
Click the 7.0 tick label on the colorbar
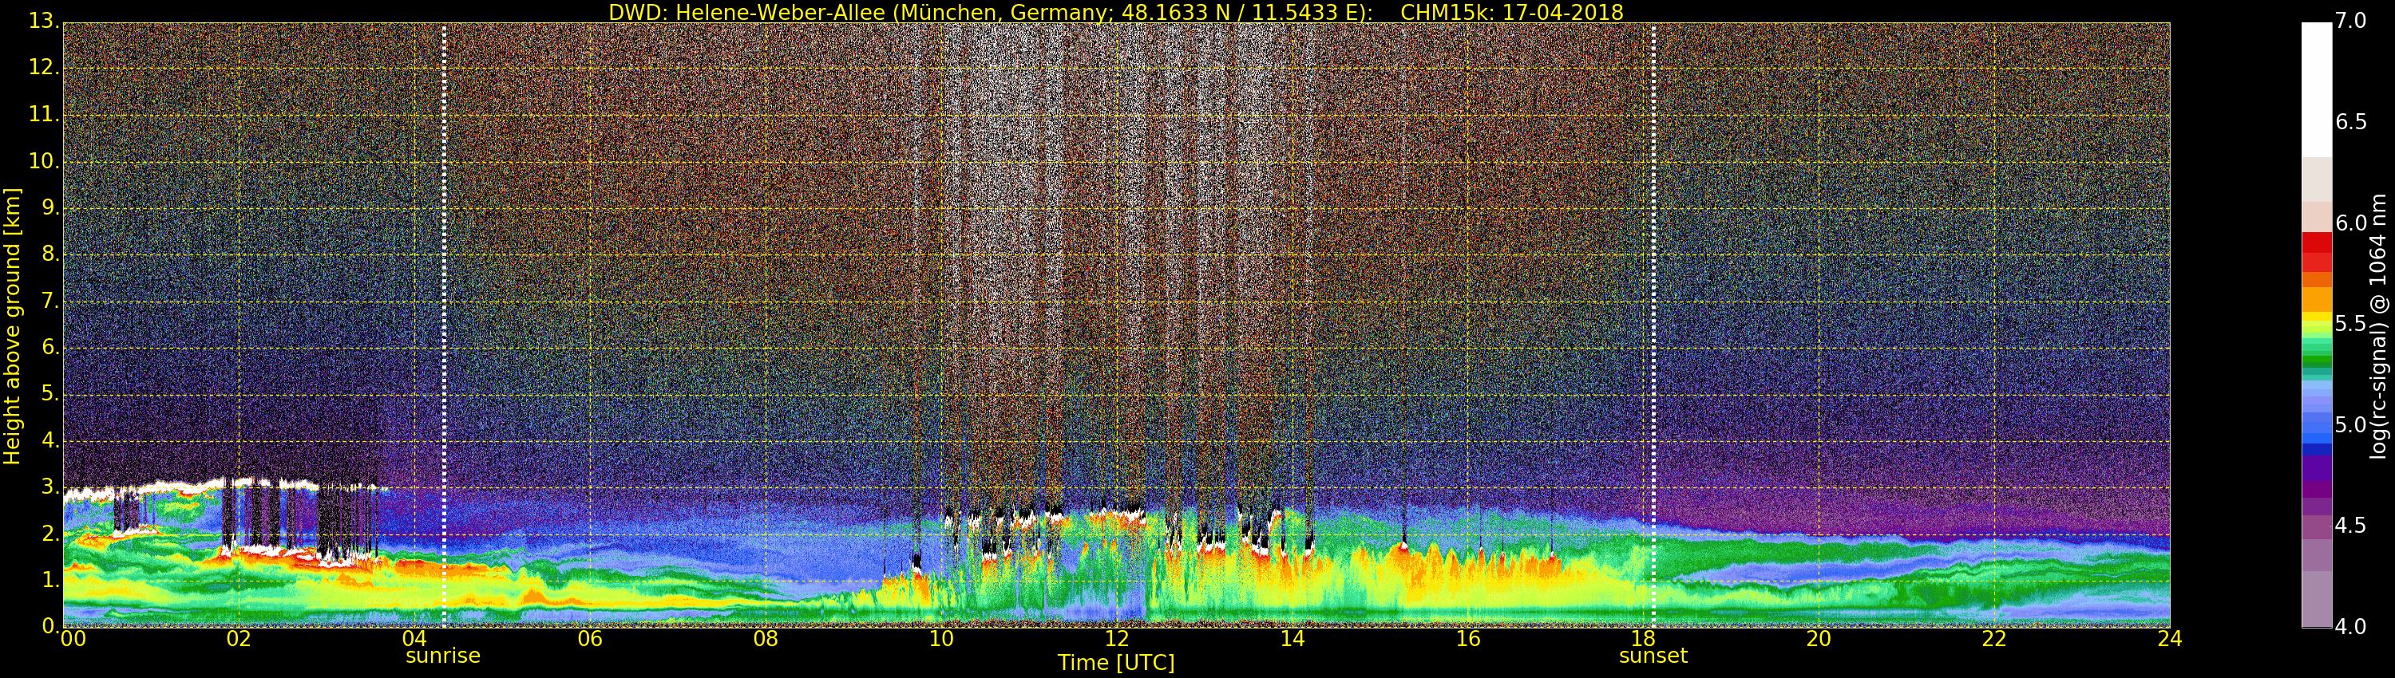[2350, 21]
